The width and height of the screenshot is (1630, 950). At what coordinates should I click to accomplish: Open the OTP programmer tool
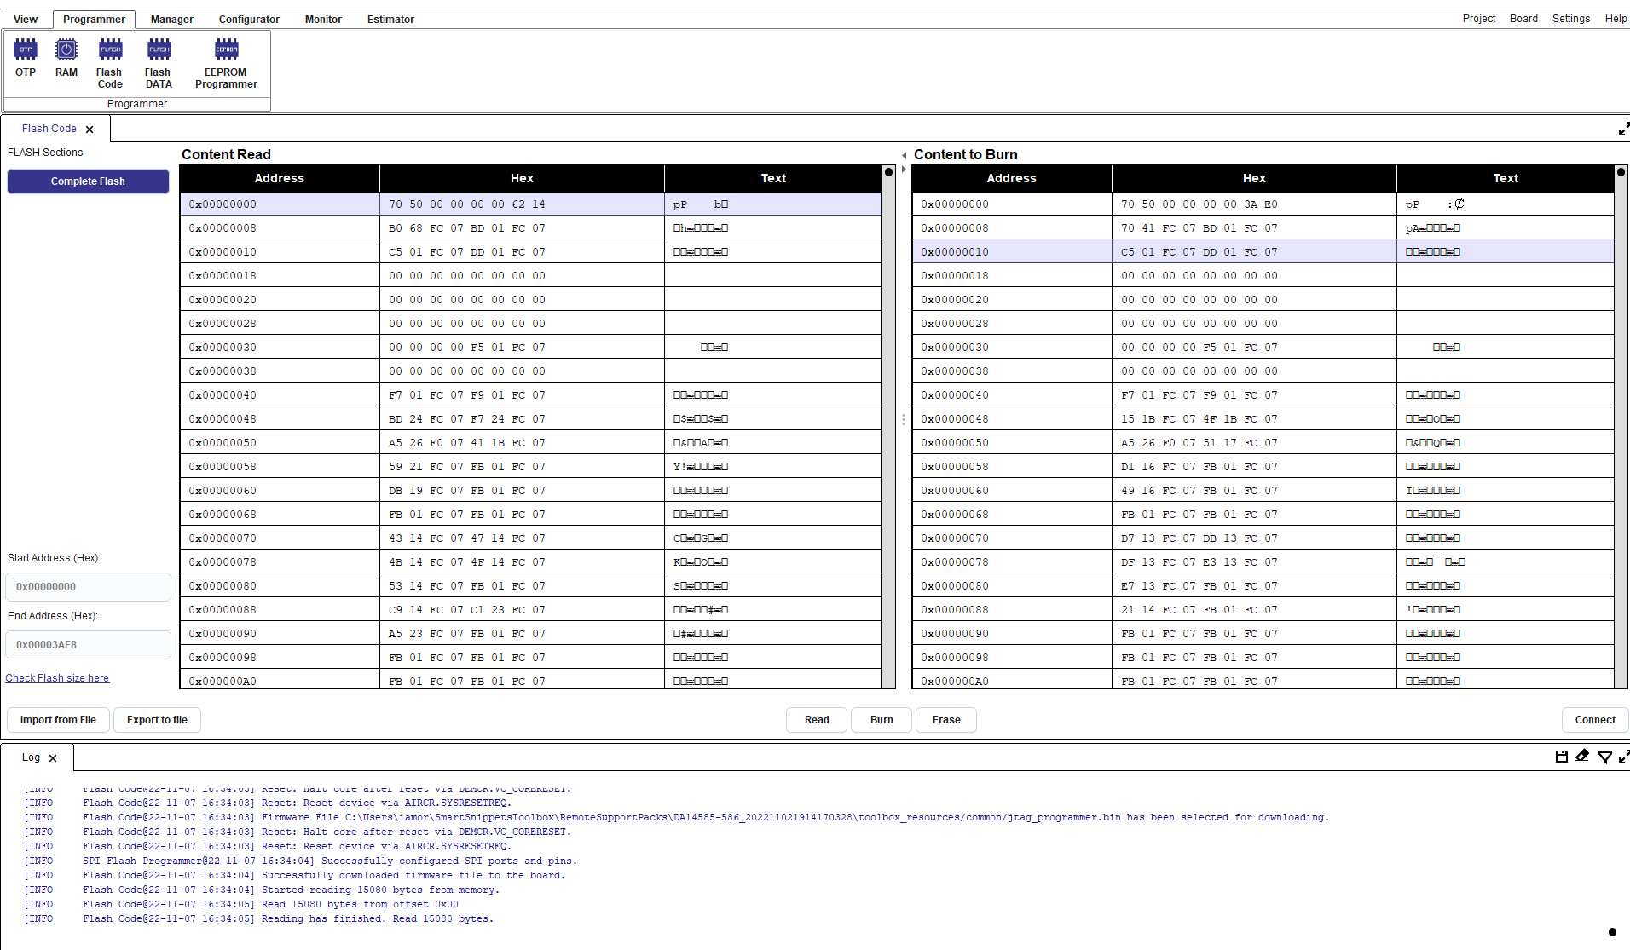pyautogui.click(x=26, y=58)
